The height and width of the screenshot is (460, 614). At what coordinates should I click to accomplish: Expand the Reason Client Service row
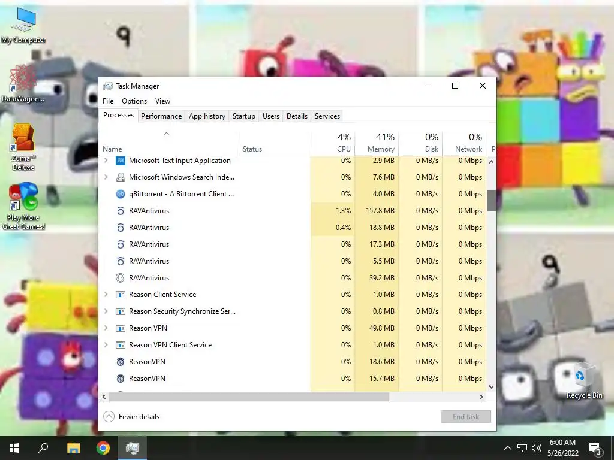[106, 295]
